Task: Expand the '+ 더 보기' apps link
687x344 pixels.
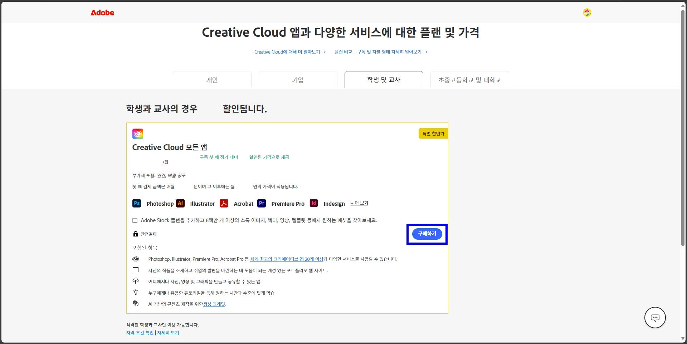Action: coord(359,203)
